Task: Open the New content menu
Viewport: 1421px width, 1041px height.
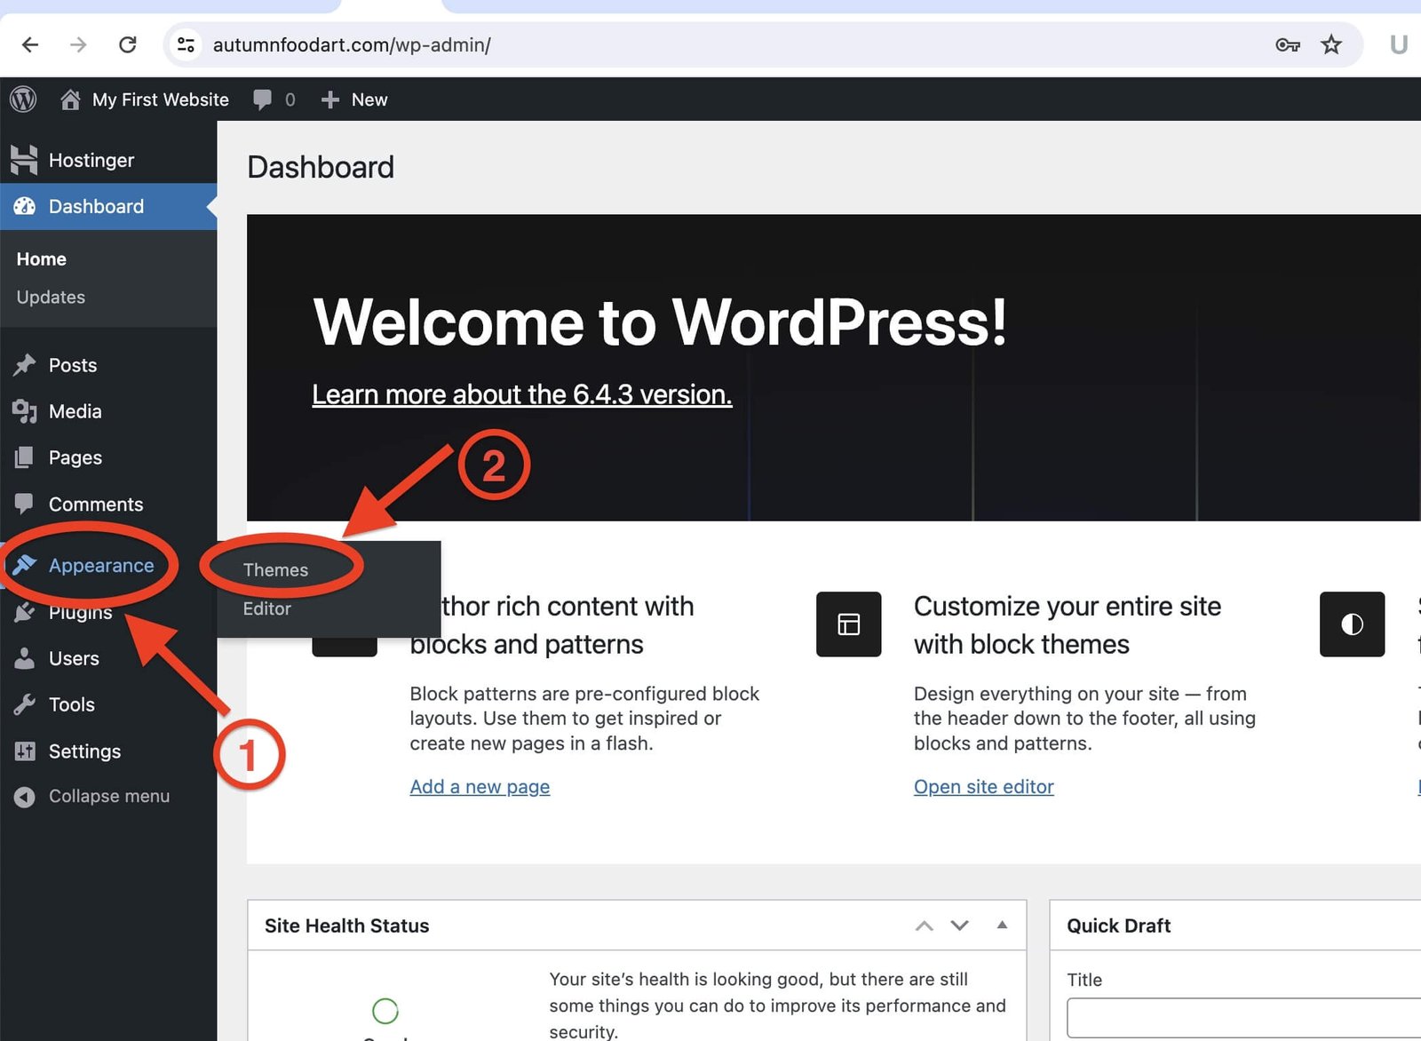Action: pyautogui.click(x=369, y=99)
